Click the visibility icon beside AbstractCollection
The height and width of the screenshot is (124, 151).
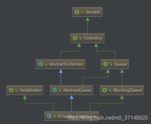click(x=46, y=64)
